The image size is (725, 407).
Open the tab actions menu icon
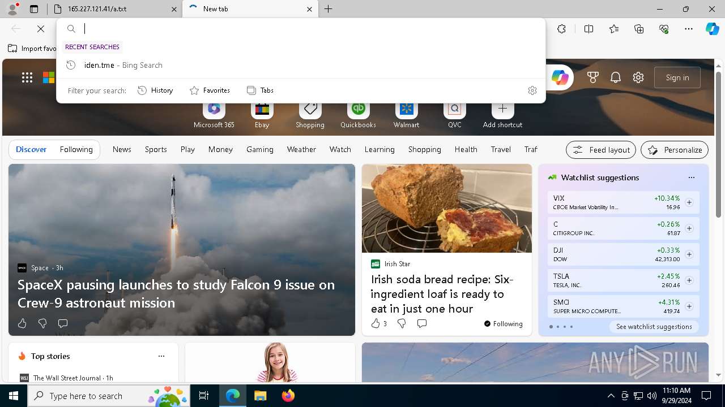pos(34,9)
